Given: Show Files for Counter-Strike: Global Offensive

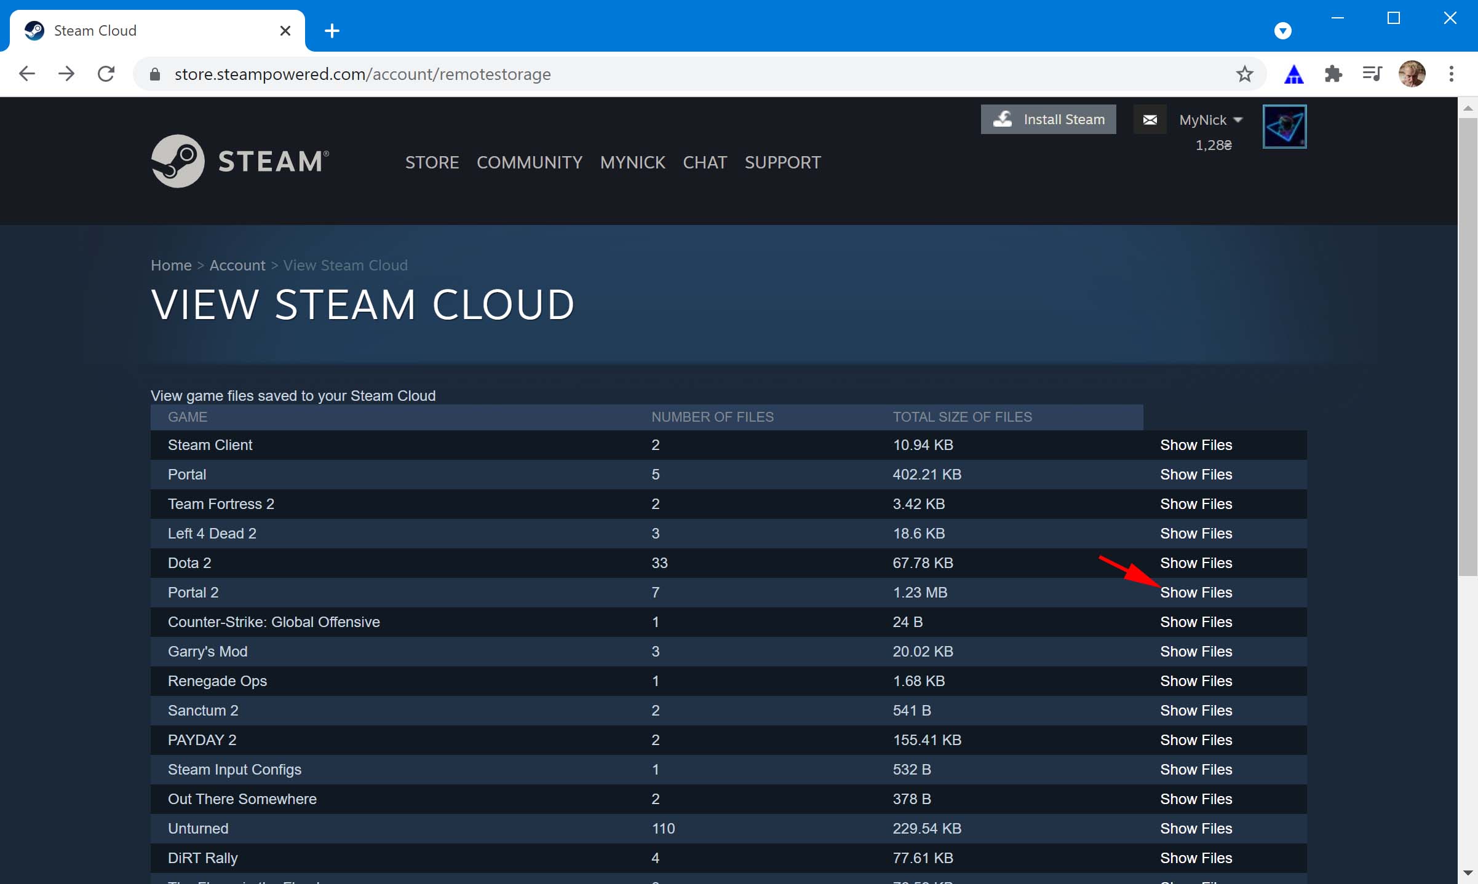Looking at the screenshot, I should coord(1196,622).
